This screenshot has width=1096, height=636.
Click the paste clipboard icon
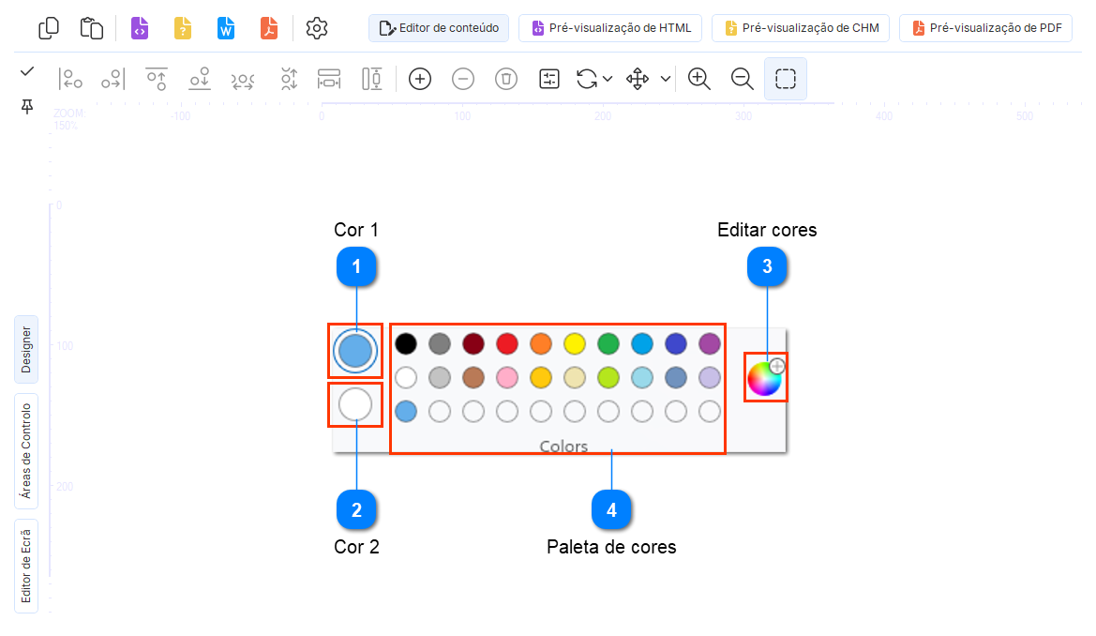[91, 28]
